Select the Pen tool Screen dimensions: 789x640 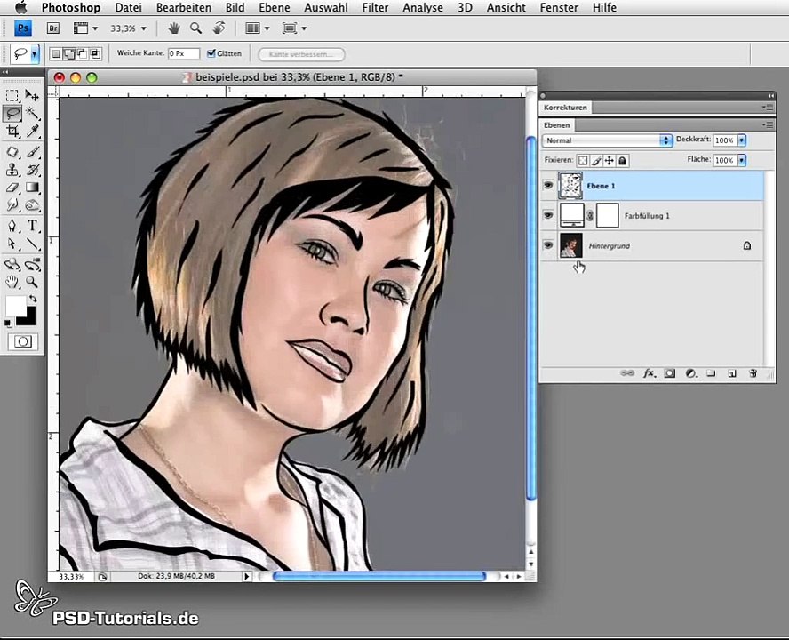tap(12, 226)
